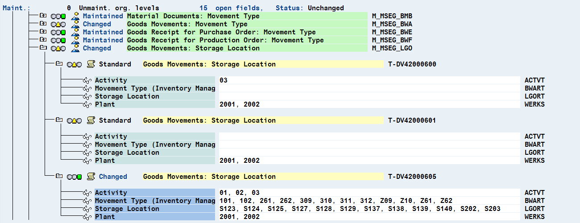Select 'Material Documents: Movement Type' row
Screen dimensions: 580x223
tap(246, 16)
